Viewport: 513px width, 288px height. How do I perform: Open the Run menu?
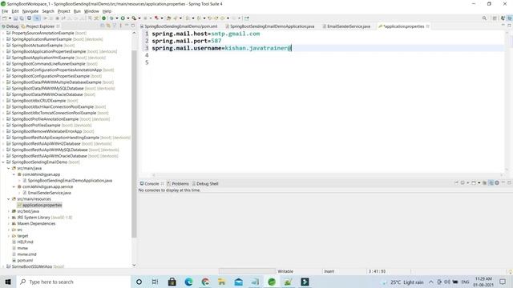point(77,11)
